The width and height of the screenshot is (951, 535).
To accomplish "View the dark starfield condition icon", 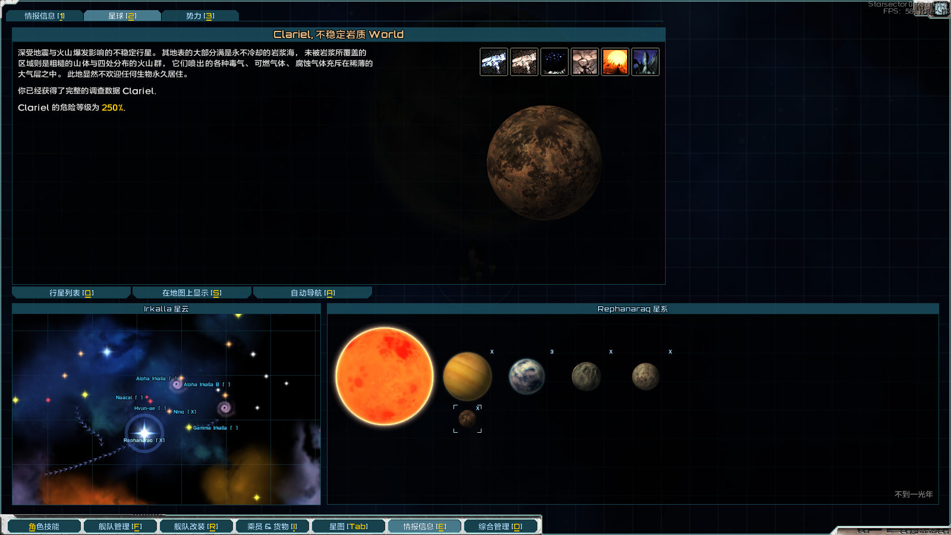I will [x=555, y=62].
